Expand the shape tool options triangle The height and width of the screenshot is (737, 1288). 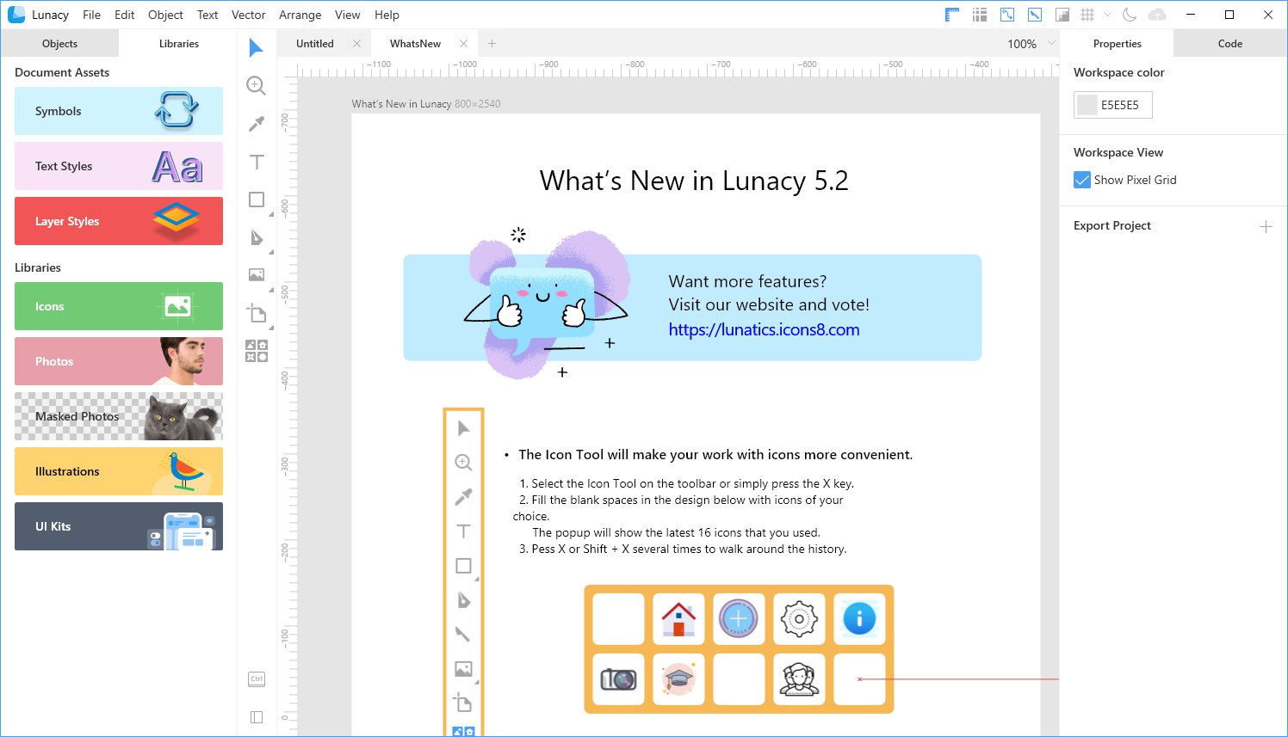point(271,213)
